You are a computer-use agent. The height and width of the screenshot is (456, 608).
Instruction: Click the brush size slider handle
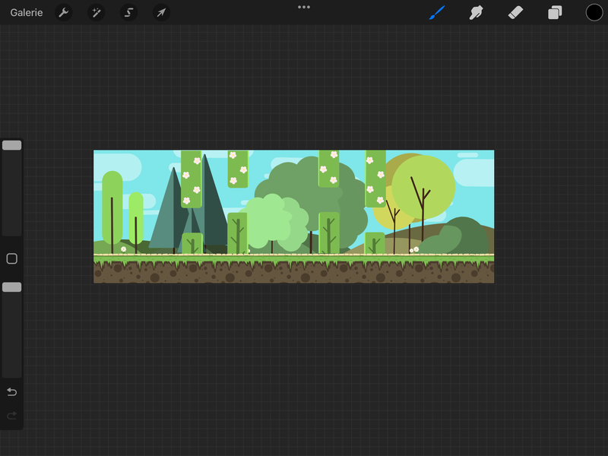(x=12, y=145)
